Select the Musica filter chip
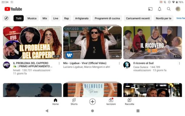Screen dimensions: 185x116 [32, 18]
